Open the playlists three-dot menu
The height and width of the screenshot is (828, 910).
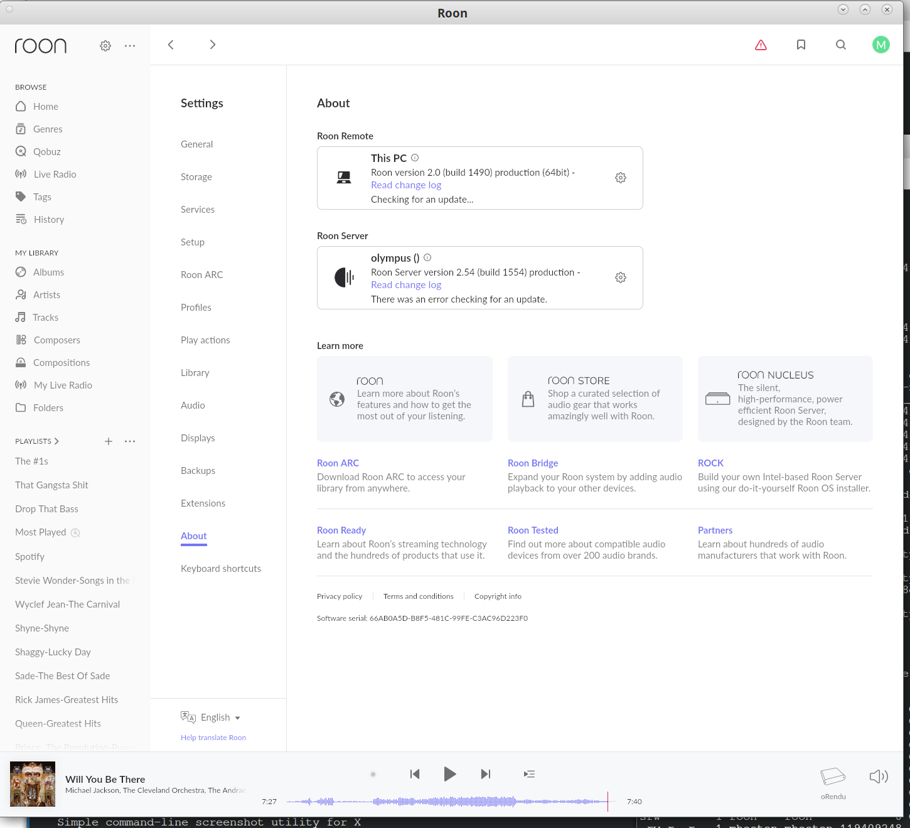click(130, 441)
